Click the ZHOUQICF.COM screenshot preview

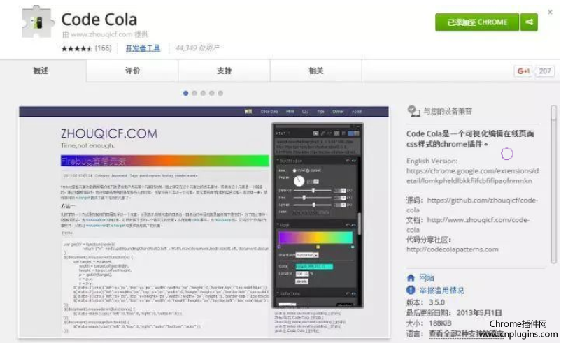pos(204,221)
